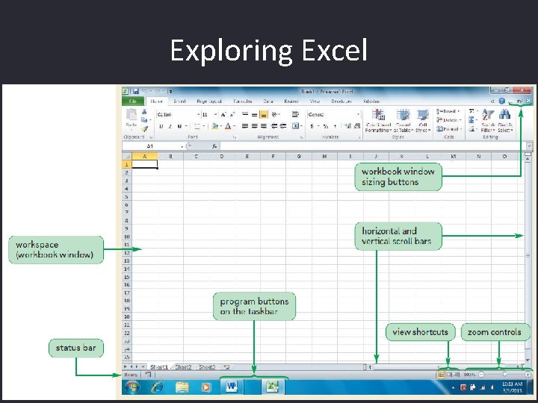The height and width of the screenshot is (403, 538).
Task: Select the Sheet3 worksheet tab
Action: (x=207, y=367)
